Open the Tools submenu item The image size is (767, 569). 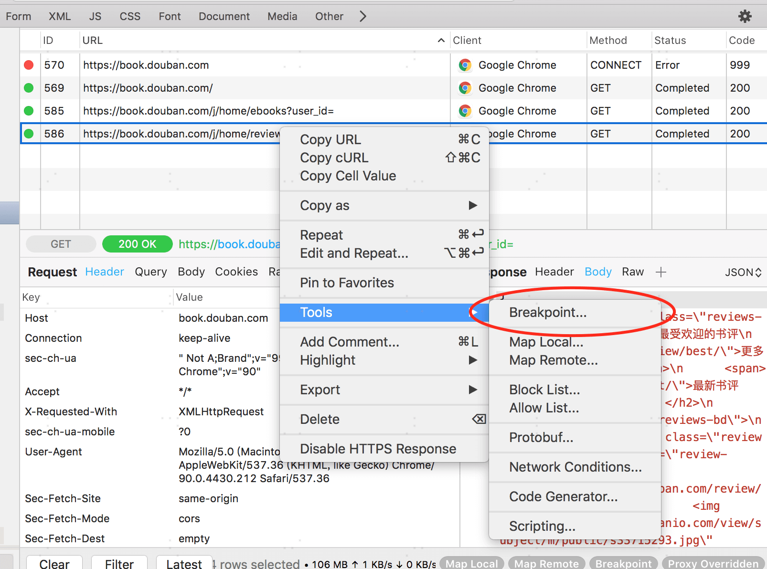[x=384, y=312]
